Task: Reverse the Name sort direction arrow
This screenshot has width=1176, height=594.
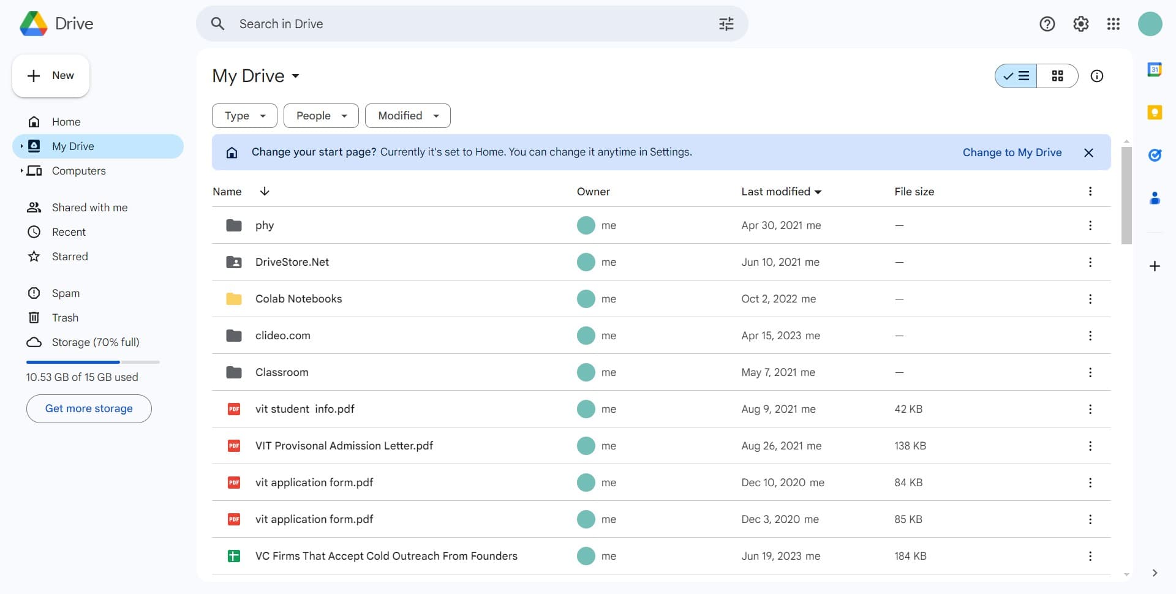Action: pyautogui.click(x=265, y=191)
